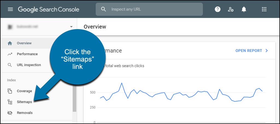Select URL inspection in the sidebar
This screenshot has width=280, height=124.
(29, 65)
